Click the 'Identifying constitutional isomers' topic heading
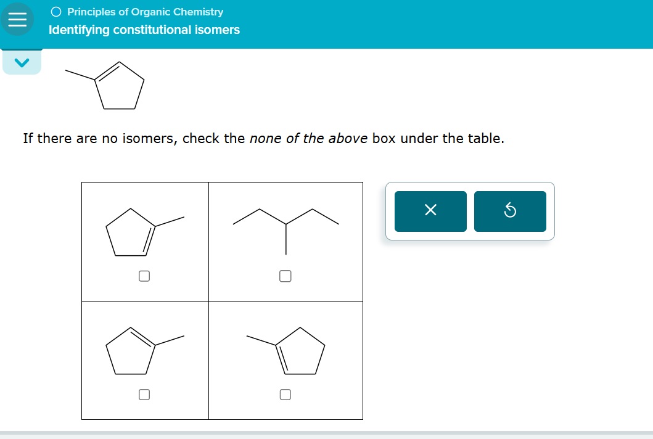Screen dimensions: 653x439 point(143,30)
